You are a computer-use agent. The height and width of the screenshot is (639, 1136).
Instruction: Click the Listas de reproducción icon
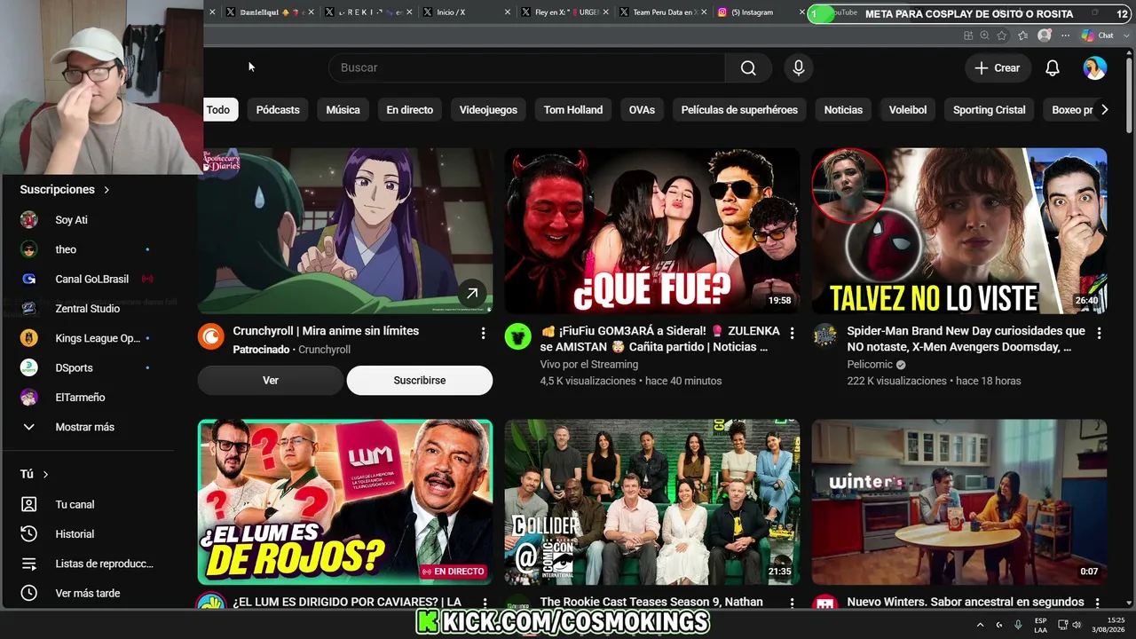click(x=29, y=564)
